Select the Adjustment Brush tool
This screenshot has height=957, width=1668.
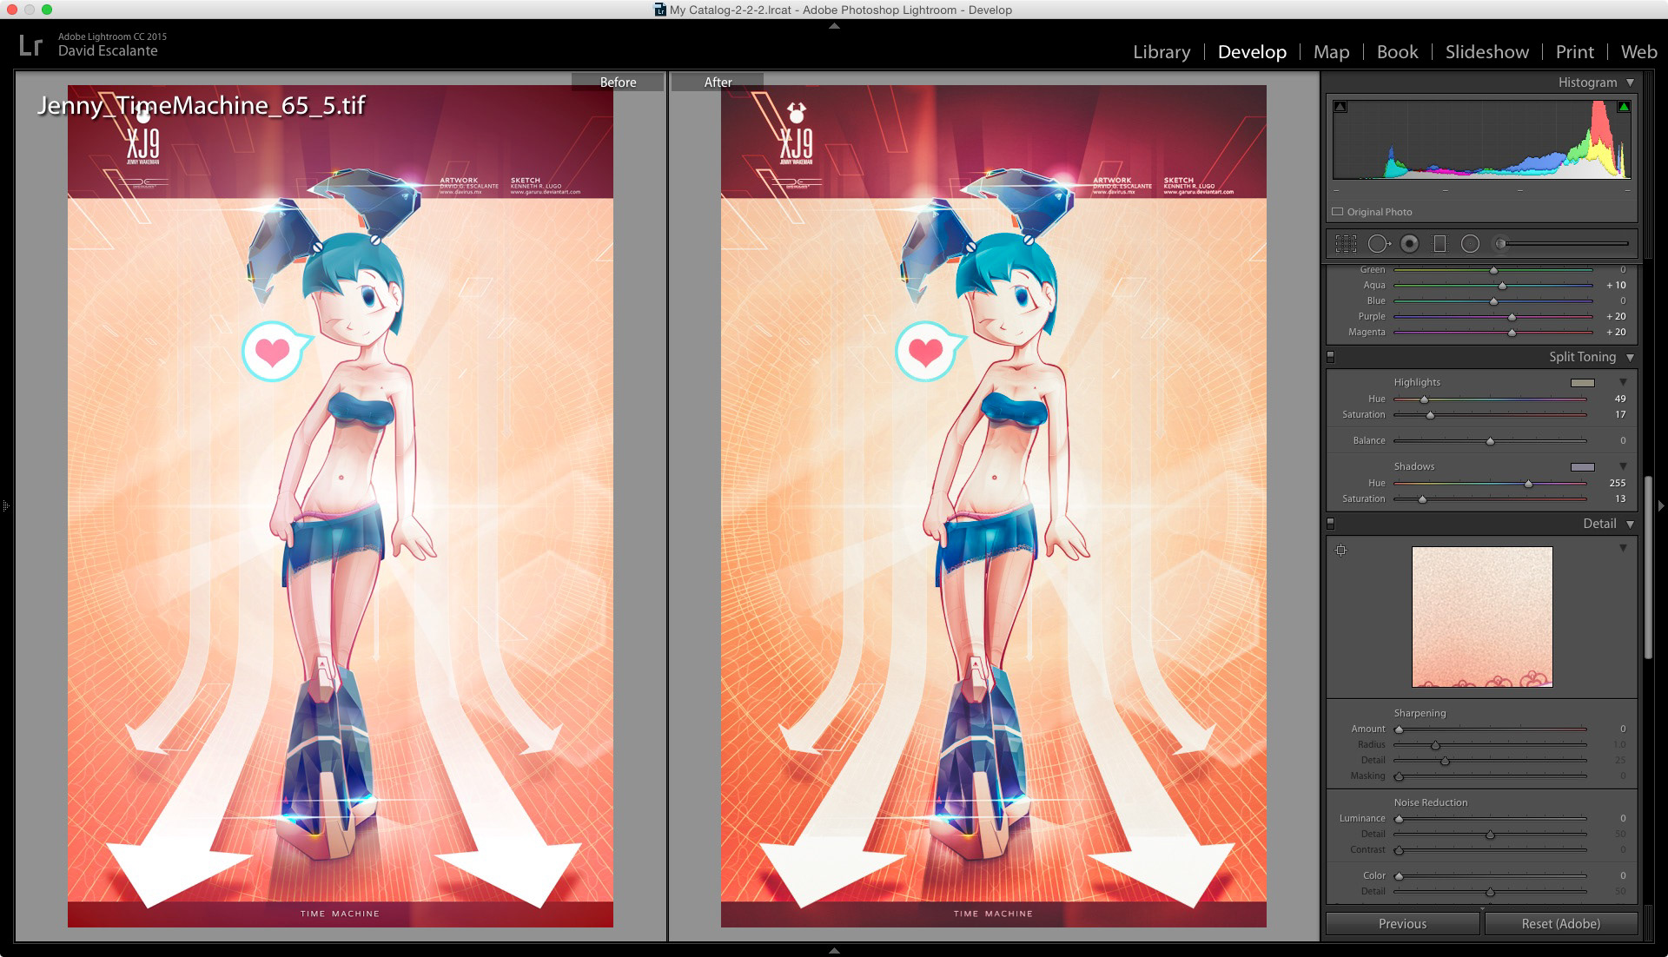[x=1499, y=244]
